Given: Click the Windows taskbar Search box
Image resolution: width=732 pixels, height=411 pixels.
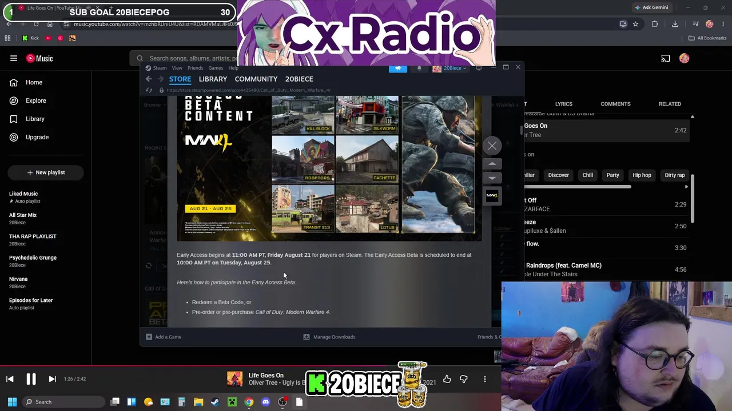Looking at the screenshot, I should coord(63,402).
